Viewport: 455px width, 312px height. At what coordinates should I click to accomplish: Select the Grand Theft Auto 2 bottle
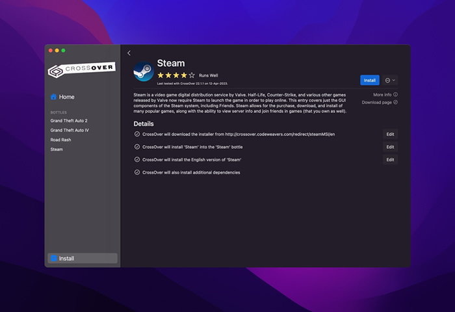point(69,120)
